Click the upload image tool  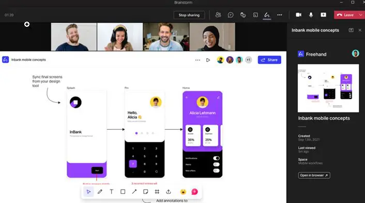click(169, 192)
